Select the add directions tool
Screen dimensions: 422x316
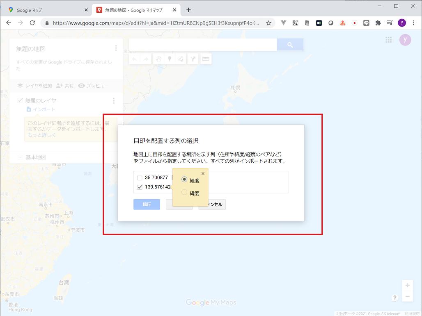(x=193, y=59)
